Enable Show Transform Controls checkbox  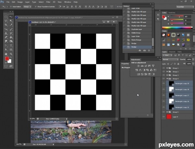(x=35, y=7)
